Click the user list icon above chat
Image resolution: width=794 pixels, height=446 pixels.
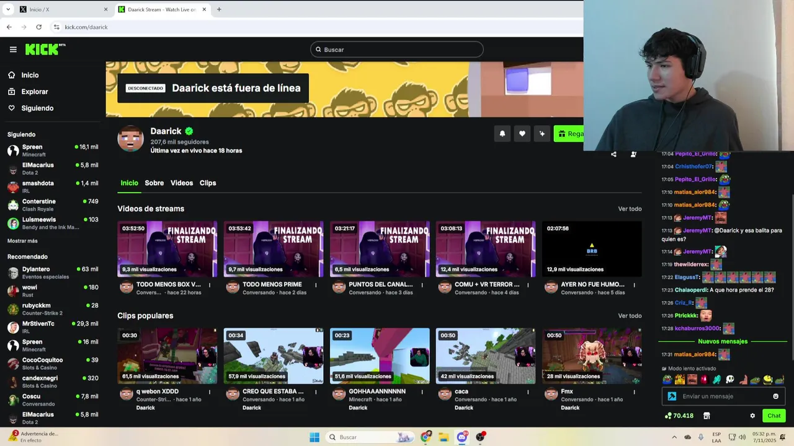click(x=633, y=154)
